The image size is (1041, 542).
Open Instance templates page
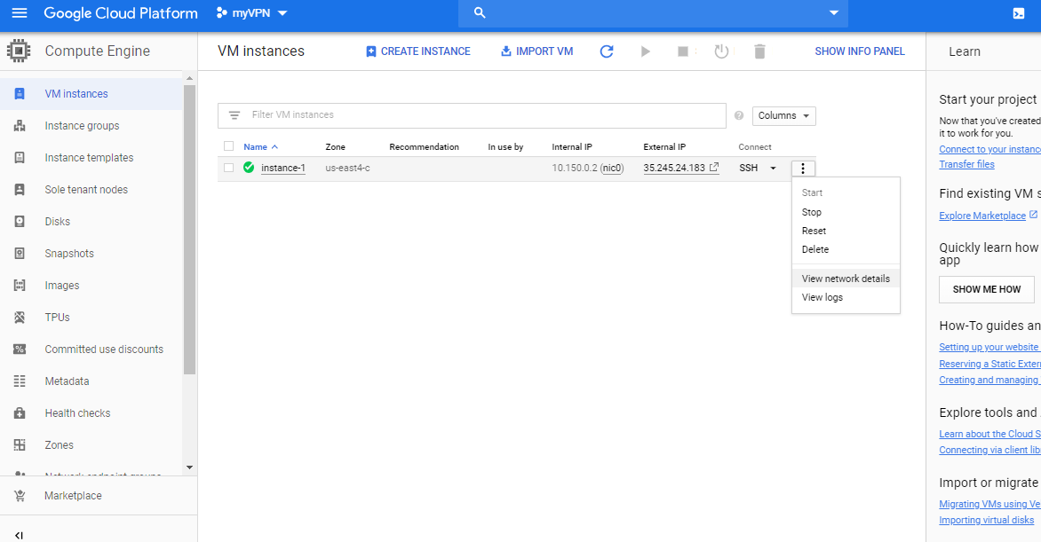click(91, 158)
